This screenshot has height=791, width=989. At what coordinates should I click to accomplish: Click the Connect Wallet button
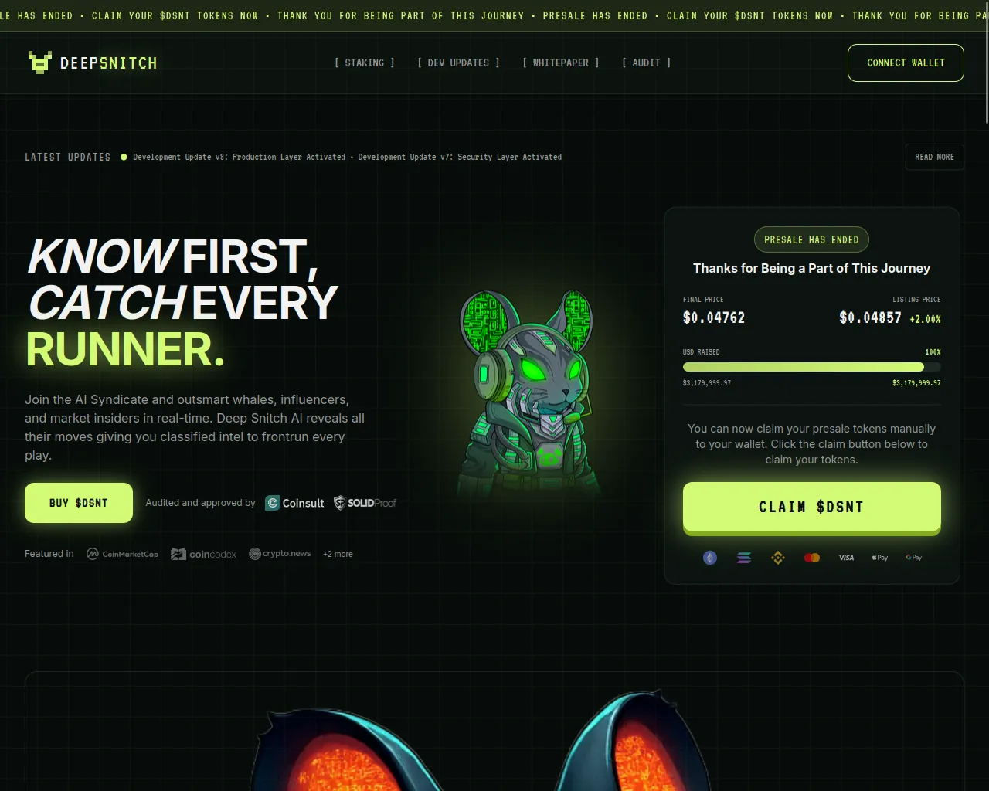point(906,63)
